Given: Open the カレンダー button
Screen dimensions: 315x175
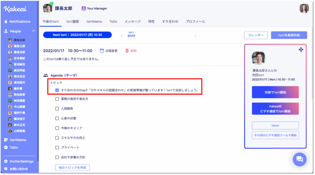Looking at the screenshot, I should coord(256,35).
